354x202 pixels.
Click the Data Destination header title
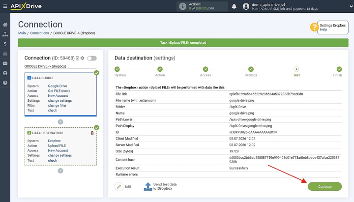(47, 133)
